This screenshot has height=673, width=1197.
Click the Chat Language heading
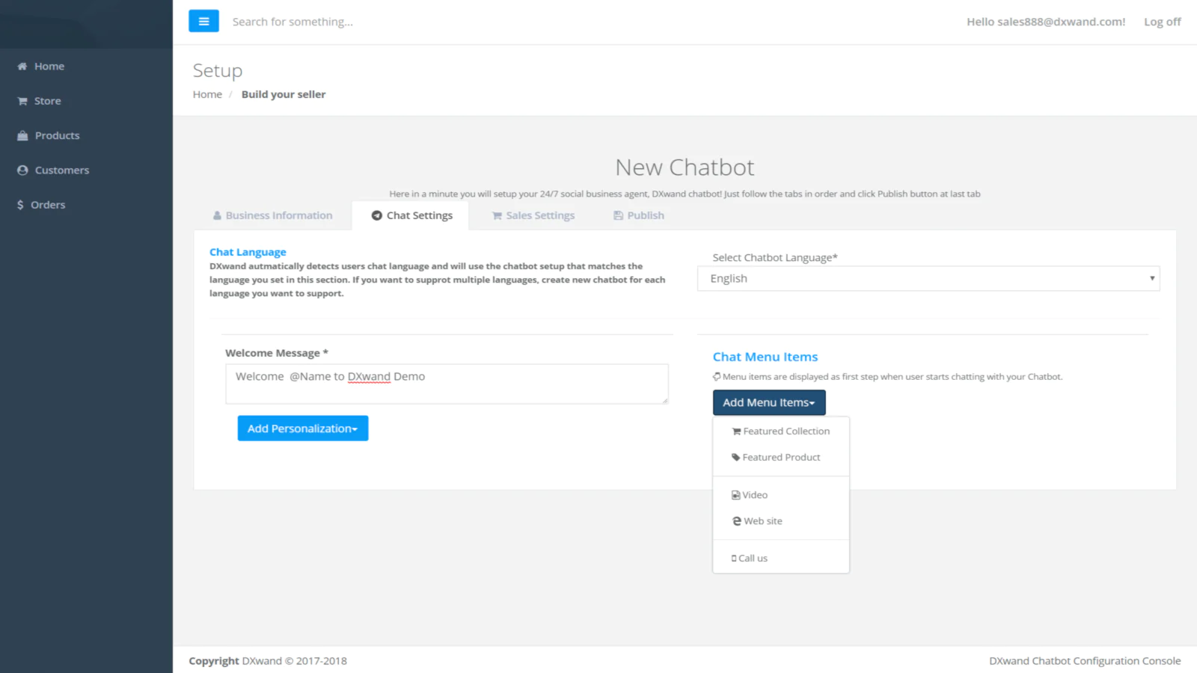(x=248, y=252)
